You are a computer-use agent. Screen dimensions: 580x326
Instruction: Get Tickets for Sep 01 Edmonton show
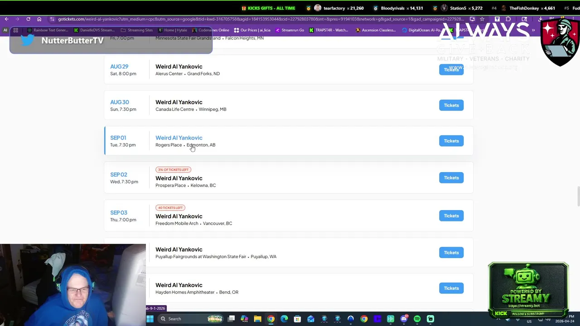(451, 141)
